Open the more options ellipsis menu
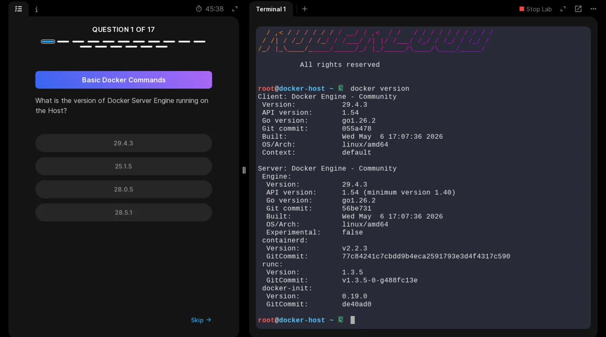 click(593, 9)
